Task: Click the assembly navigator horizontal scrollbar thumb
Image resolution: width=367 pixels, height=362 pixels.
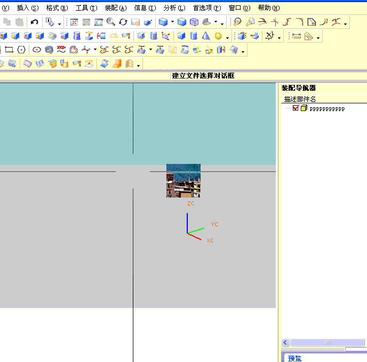Action: [x=327, y=343]
